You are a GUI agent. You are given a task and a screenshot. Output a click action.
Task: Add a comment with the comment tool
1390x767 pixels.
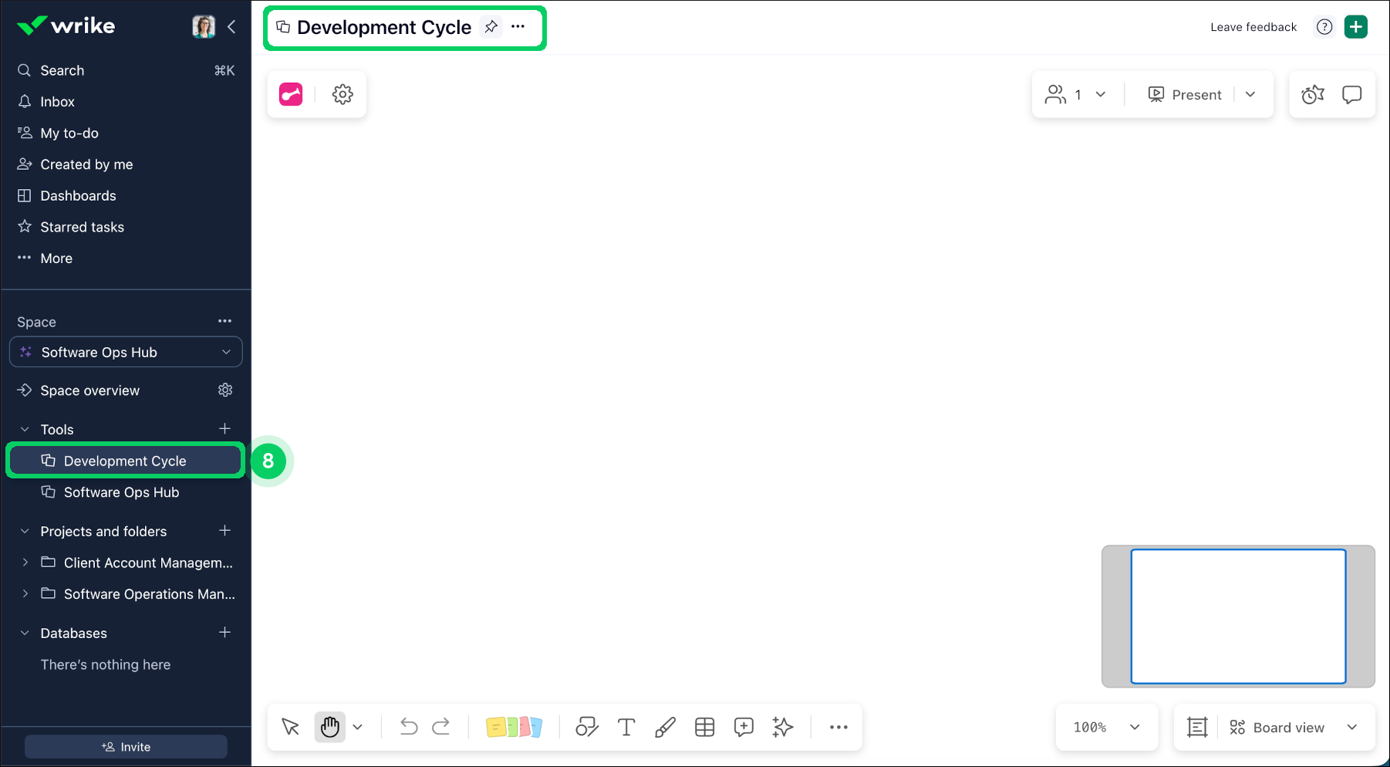(743, 727)
